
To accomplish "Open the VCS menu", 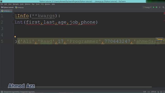I will pyautogui.click(x=42, y=4).
